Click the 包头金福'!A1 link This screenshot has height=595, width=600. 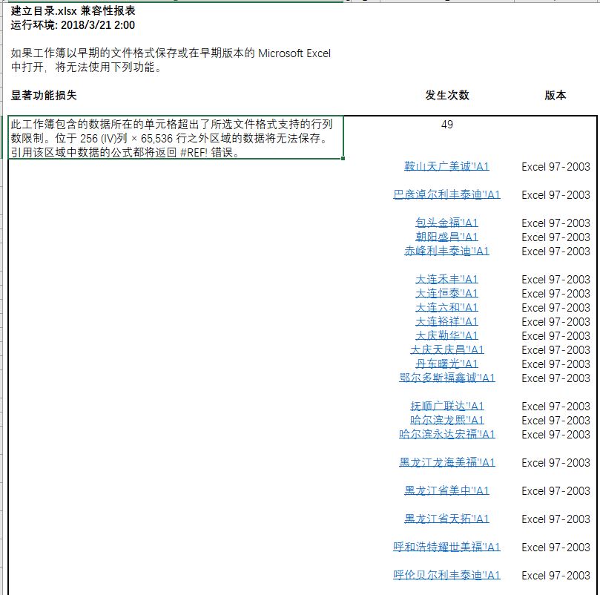tap(446, 223)
